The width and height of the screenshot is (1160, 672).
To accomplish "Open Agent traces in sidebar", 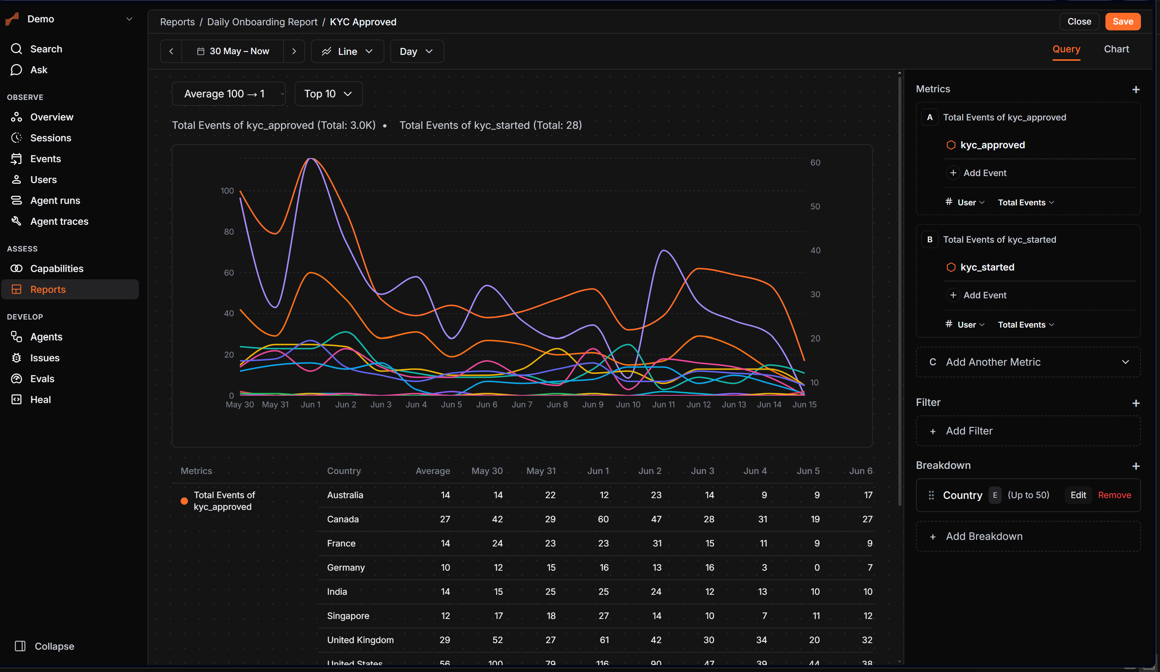I will 70,221.
